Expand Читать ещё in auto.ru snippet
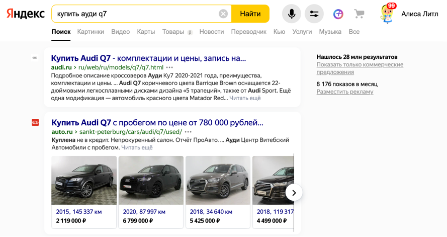 (137, 147)
